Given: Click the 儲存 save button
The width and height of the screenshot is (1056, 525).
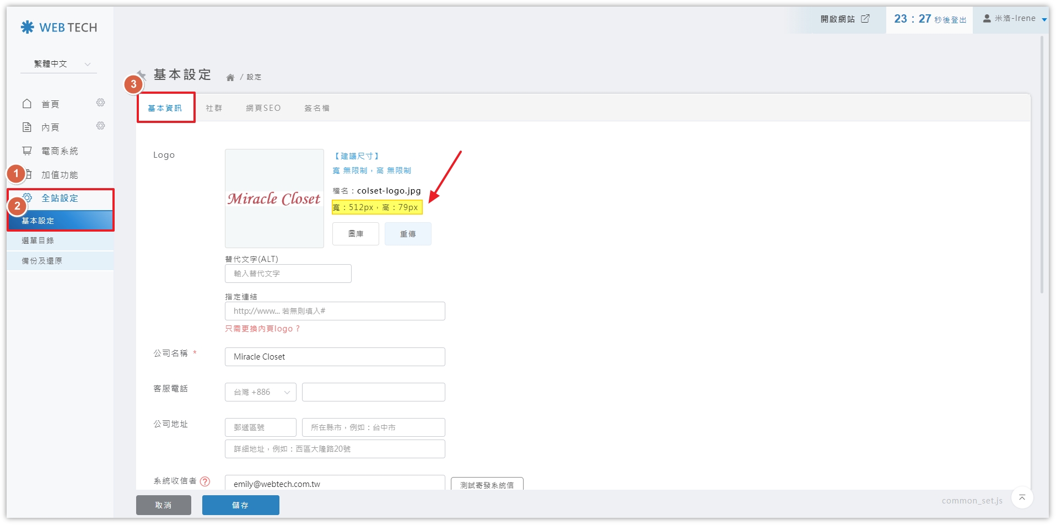Looking at the screenshot, I should 240,505.
